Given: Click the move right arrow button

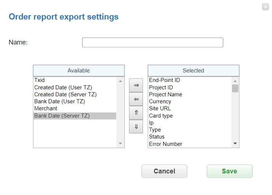Looking at the screenshot, I should tap(136, 85).
